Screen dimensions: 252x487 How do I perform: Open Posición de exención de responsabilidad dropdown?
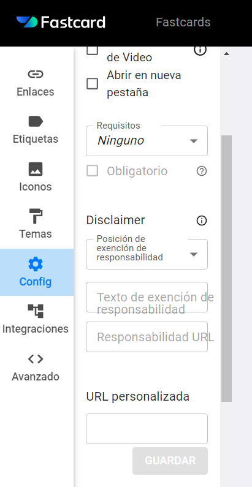pyautogui.click(x=147, y=254)
